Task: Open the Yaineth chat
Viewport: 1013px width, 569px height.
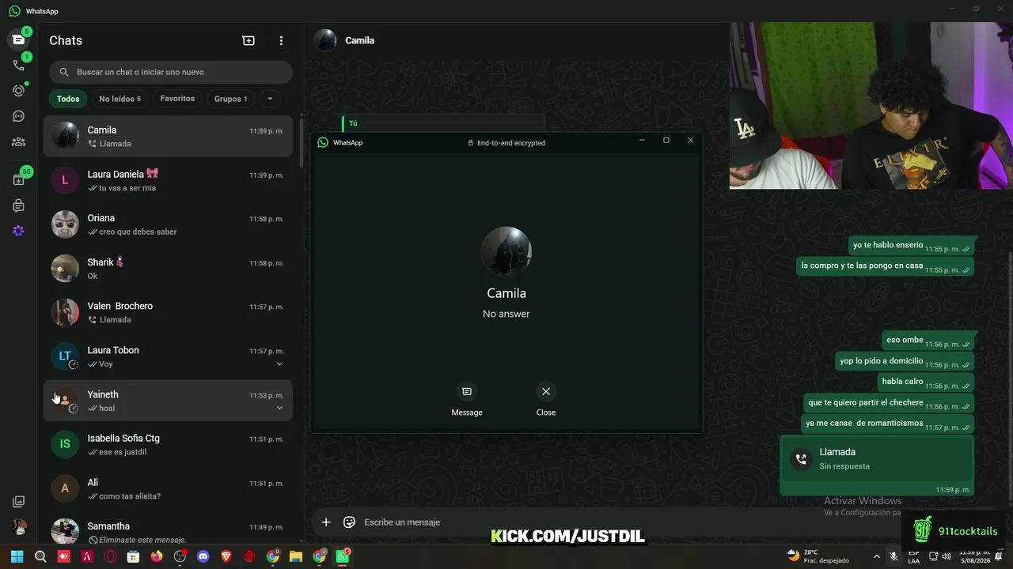Action: pyautogui.click(x=168, y=401)
